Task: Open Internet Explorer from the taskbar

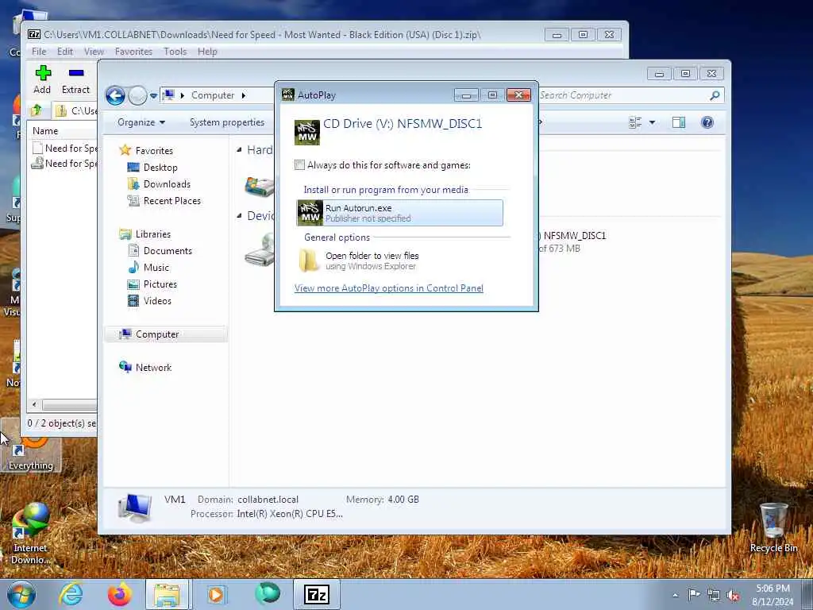Action: (71, 594)
